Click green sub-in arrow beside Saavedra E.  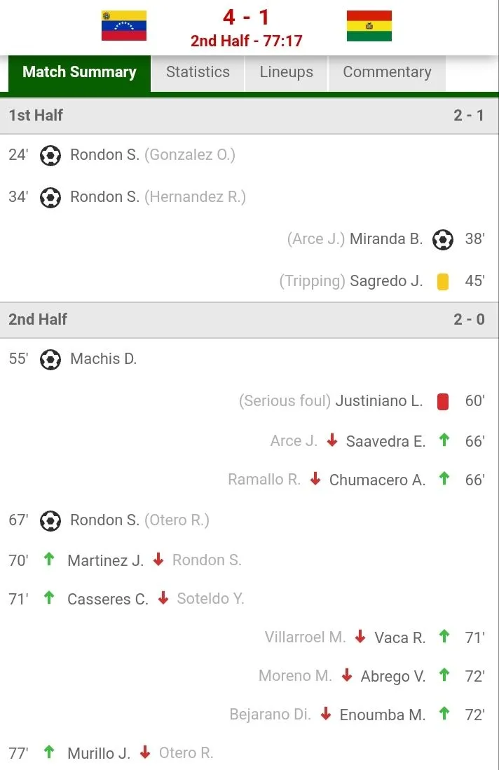(443, 440)
